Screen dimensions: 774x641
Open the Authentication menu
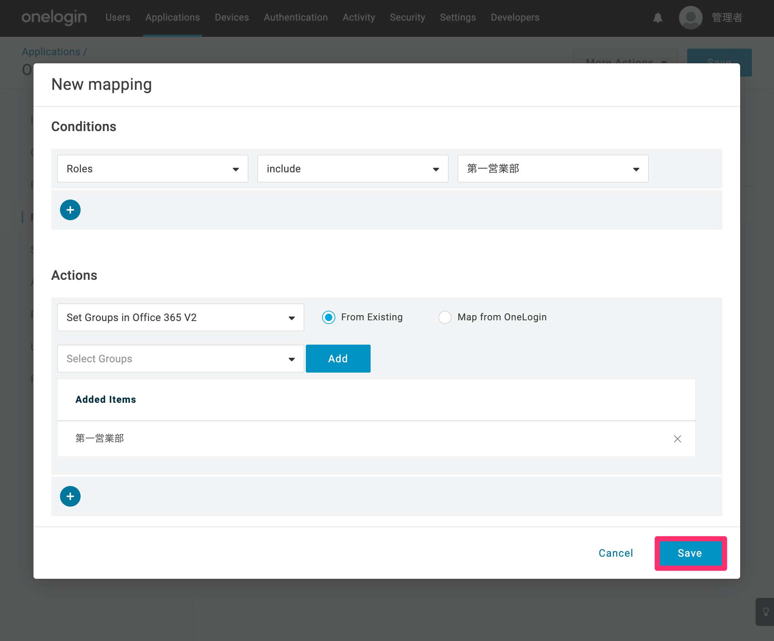coord(296,17)
